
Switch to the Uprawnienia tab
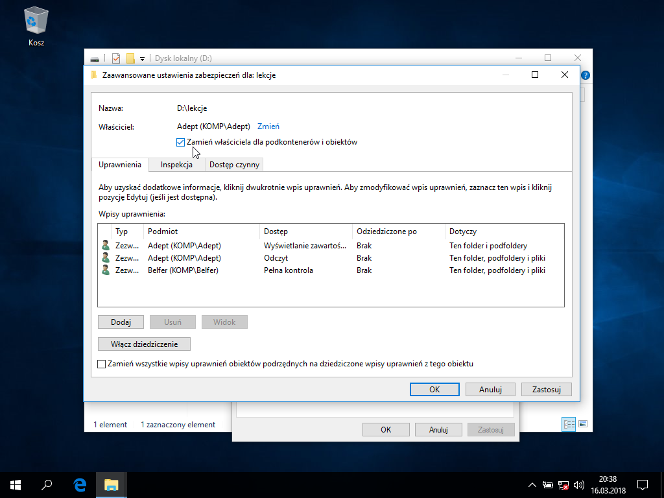(x=120, y=165)
